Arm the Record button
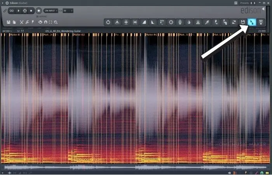Image resolution: width=272 pixels, height=175 pixels. tap(39, 11)
